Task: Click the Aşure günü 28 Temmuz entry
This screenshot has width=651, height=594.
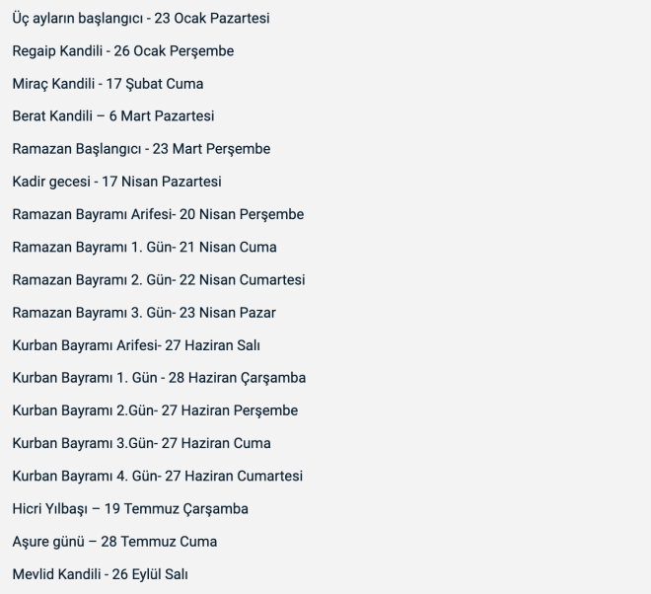Action: (114, 542)
